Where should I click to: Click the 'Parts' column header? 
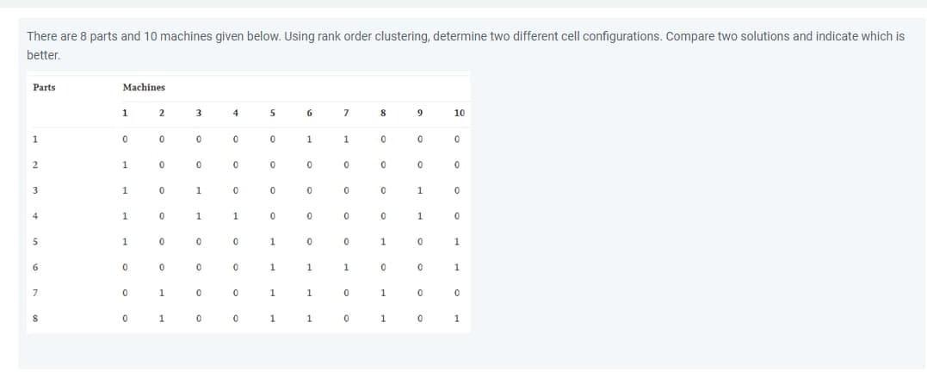(x=45, y=88)
